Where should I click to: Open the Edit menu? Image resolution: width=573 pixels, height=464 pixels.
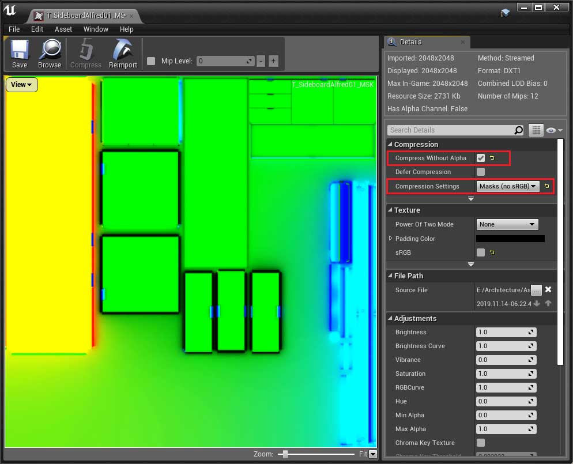(37, 29)
